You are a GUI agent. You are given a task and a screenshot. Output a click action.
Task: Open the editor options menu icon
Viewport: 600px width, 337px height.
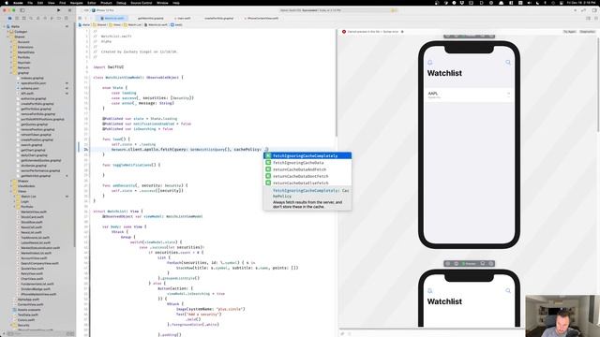point(588,18)
